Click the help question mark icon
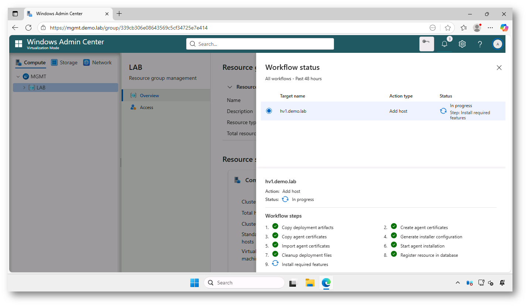The image size is (528, 307). pos(480,44)
